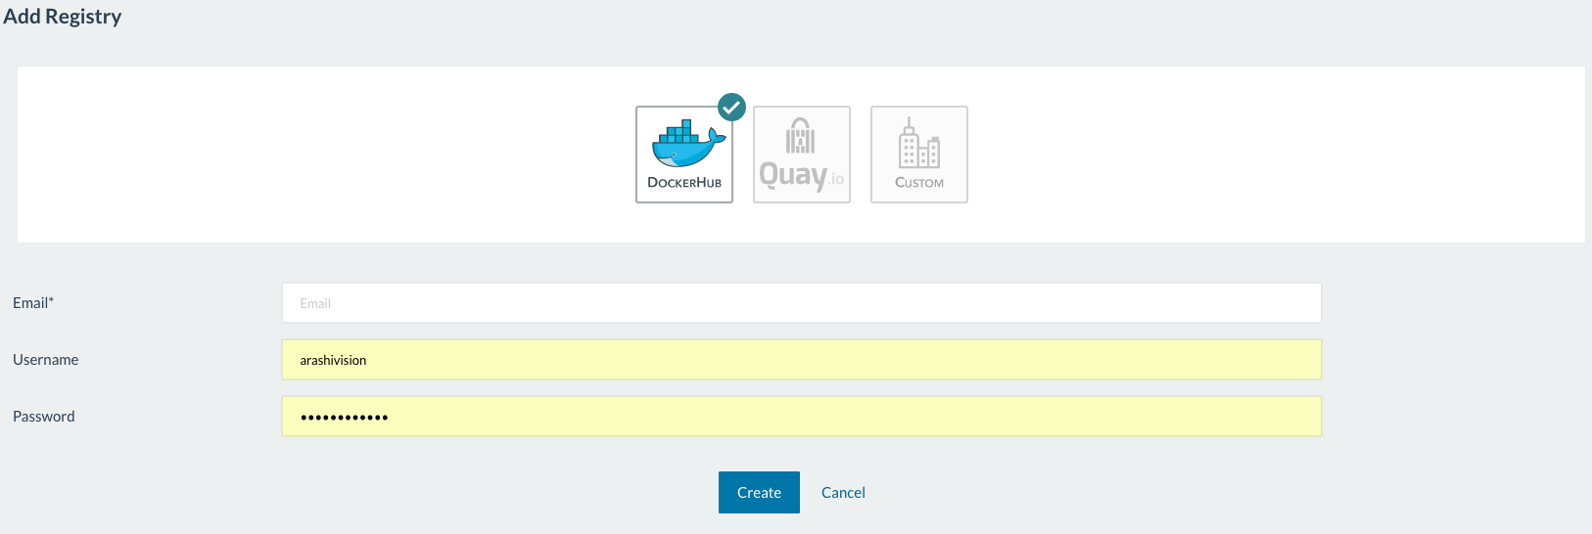Viewport: 1592px width, 534px height.
Task: Click the Email* label
Action: click(x=33, y=303)
